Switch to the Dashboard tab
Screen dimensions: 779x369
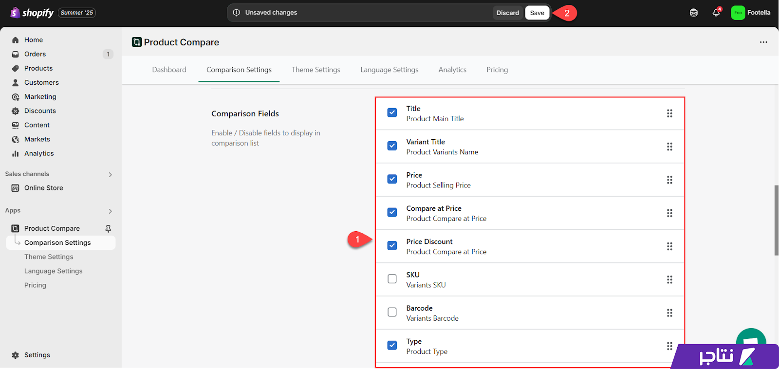pos(169,70)
